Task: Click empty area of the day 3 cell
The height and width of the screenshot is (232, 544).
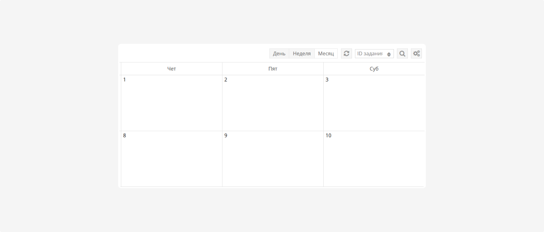Action: pyautogui.click(x=374, y=107)
